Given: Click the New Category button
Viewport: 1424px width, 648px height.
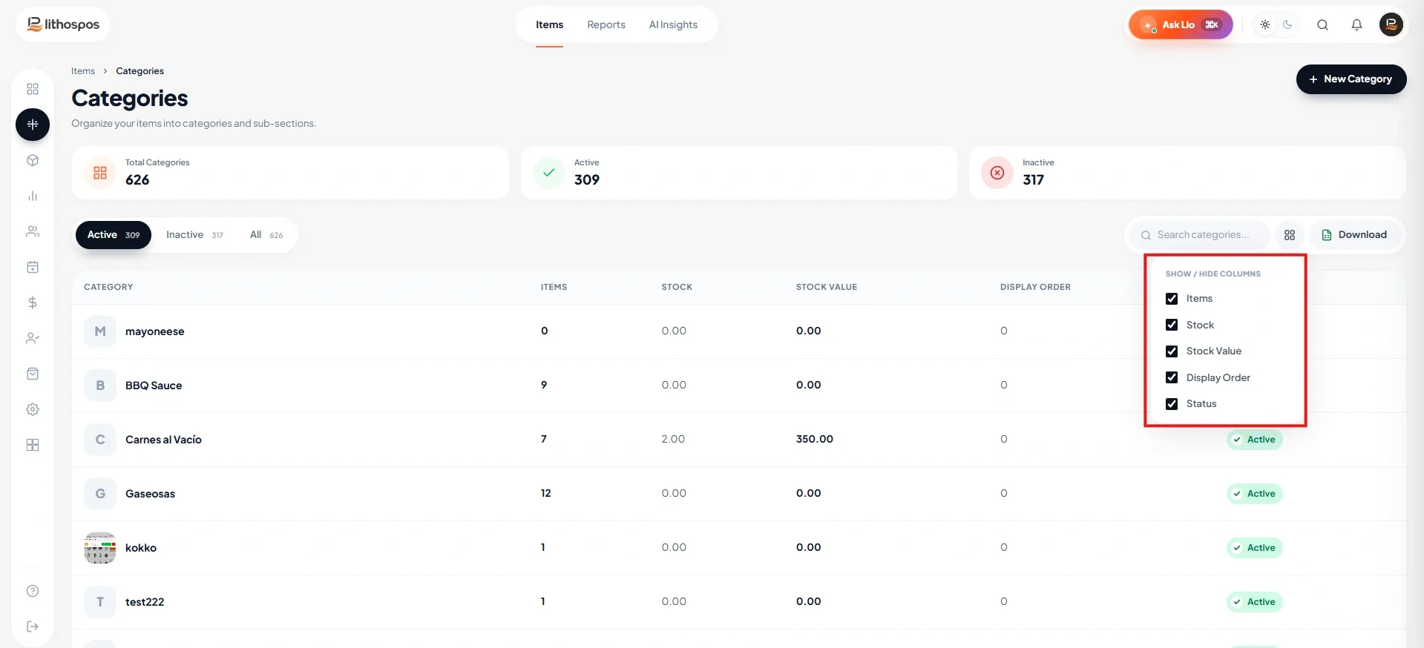Looking at the screenshot, I should tap(1351, 79).
